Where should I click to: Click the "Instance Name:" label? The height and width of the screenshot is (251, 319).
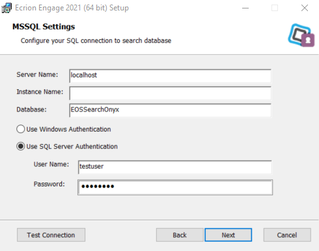coord(40,92)
